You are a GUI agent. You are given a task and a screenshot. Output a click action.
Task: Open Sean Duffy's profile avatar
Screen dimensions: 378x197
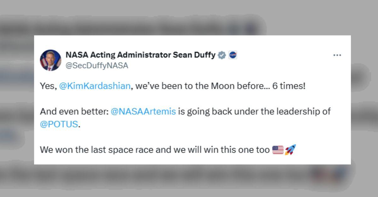point(50,59)
